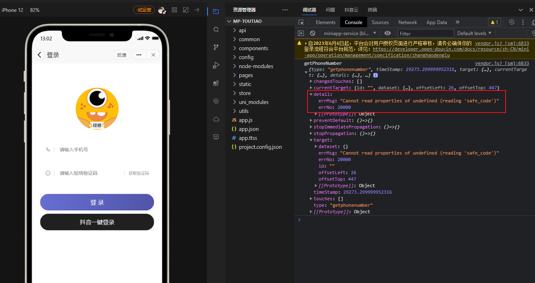
Task: Open the performance monitor icon in activity bar
Action: coord(216,137)
